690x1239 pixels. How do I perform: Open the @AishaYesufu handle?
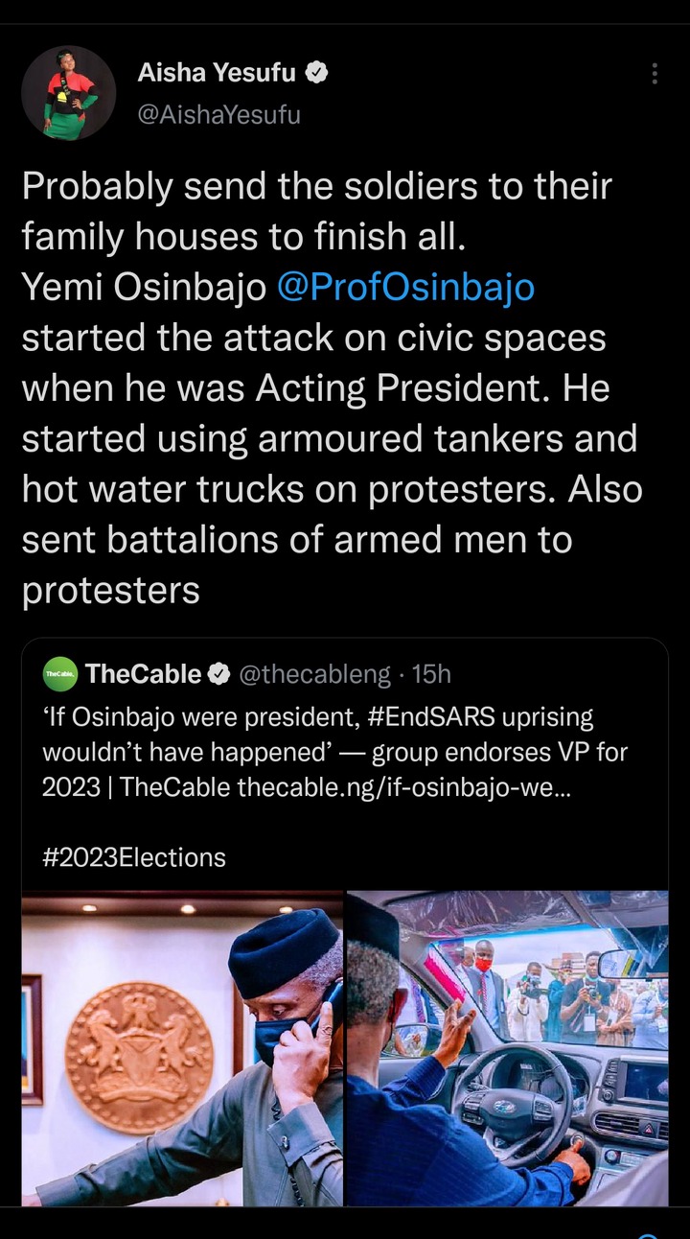click(x=218, y=115)
